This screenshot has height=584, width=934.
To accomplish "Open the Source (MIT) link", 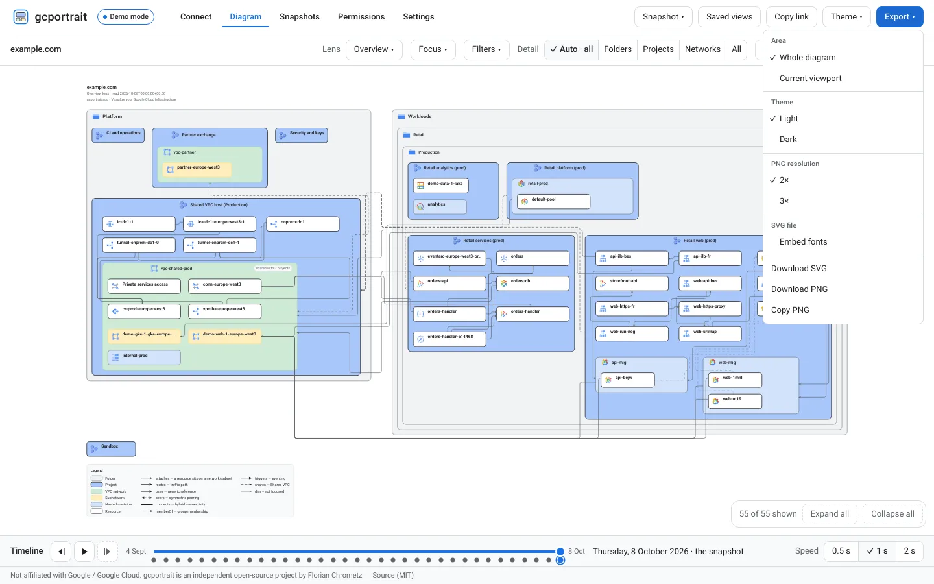I will click(393, 575).
